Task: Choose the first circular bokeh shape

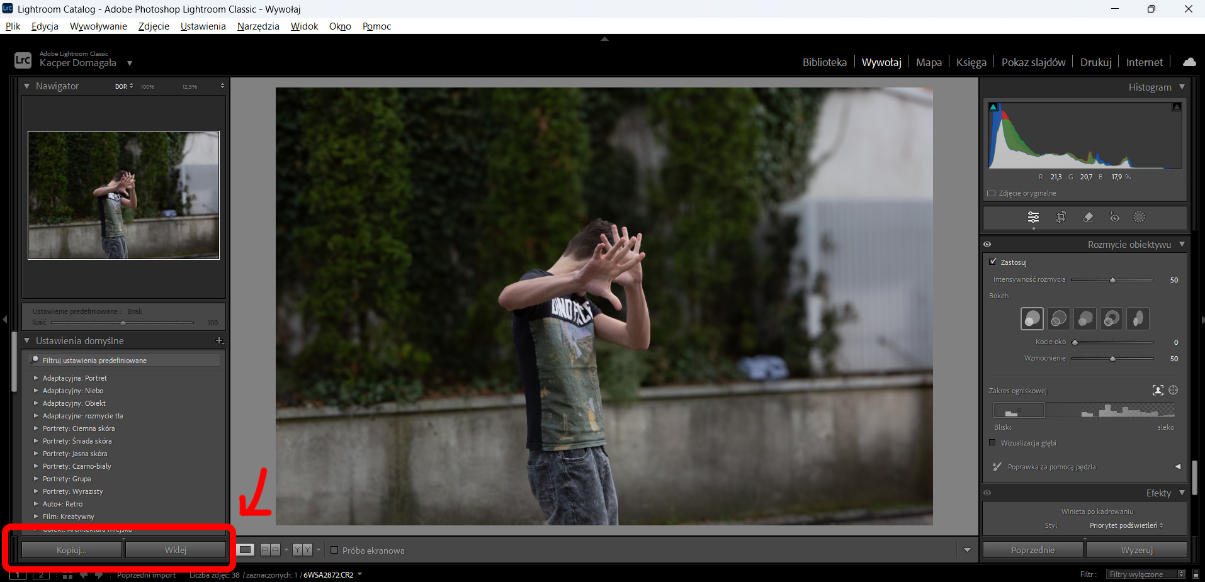Action: tap(1032, 318)
